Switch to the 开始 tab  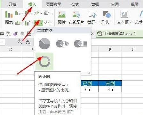12,4
